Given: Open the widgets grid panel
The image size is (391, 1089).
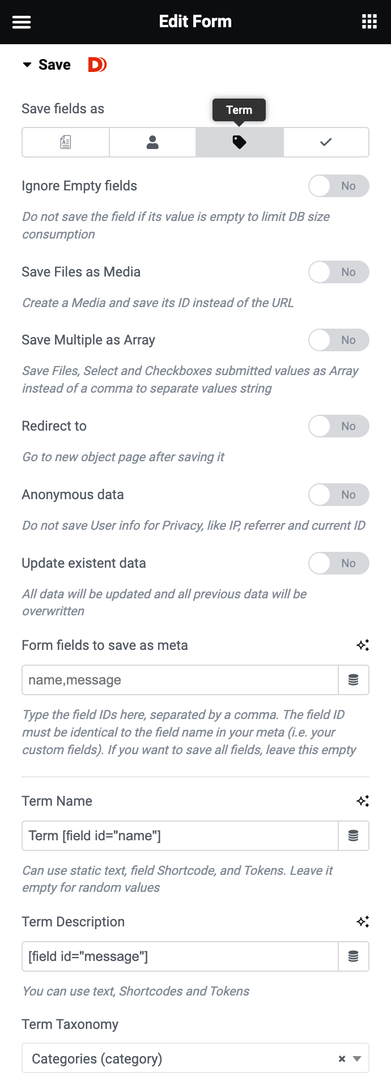Looking at the screenshot, I should tap(369, 22).
